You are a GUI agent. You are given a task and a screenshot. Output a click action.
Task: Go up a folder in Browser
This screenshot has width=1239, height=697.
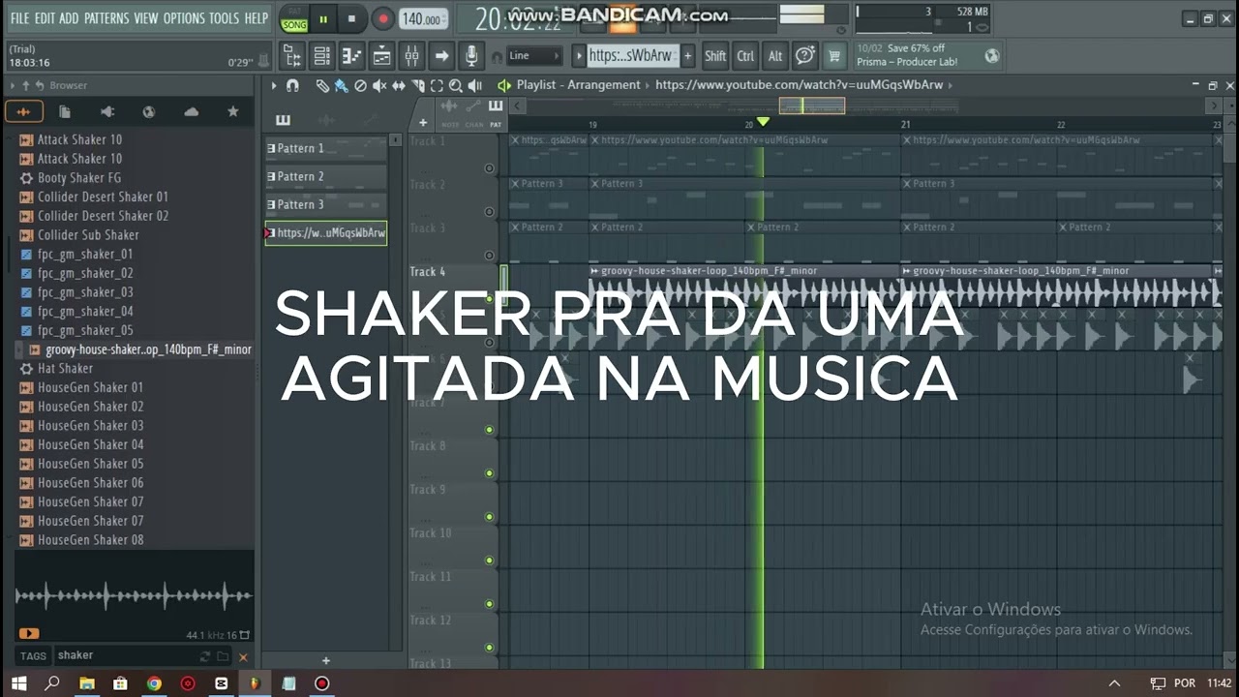(x=26, y=85)
